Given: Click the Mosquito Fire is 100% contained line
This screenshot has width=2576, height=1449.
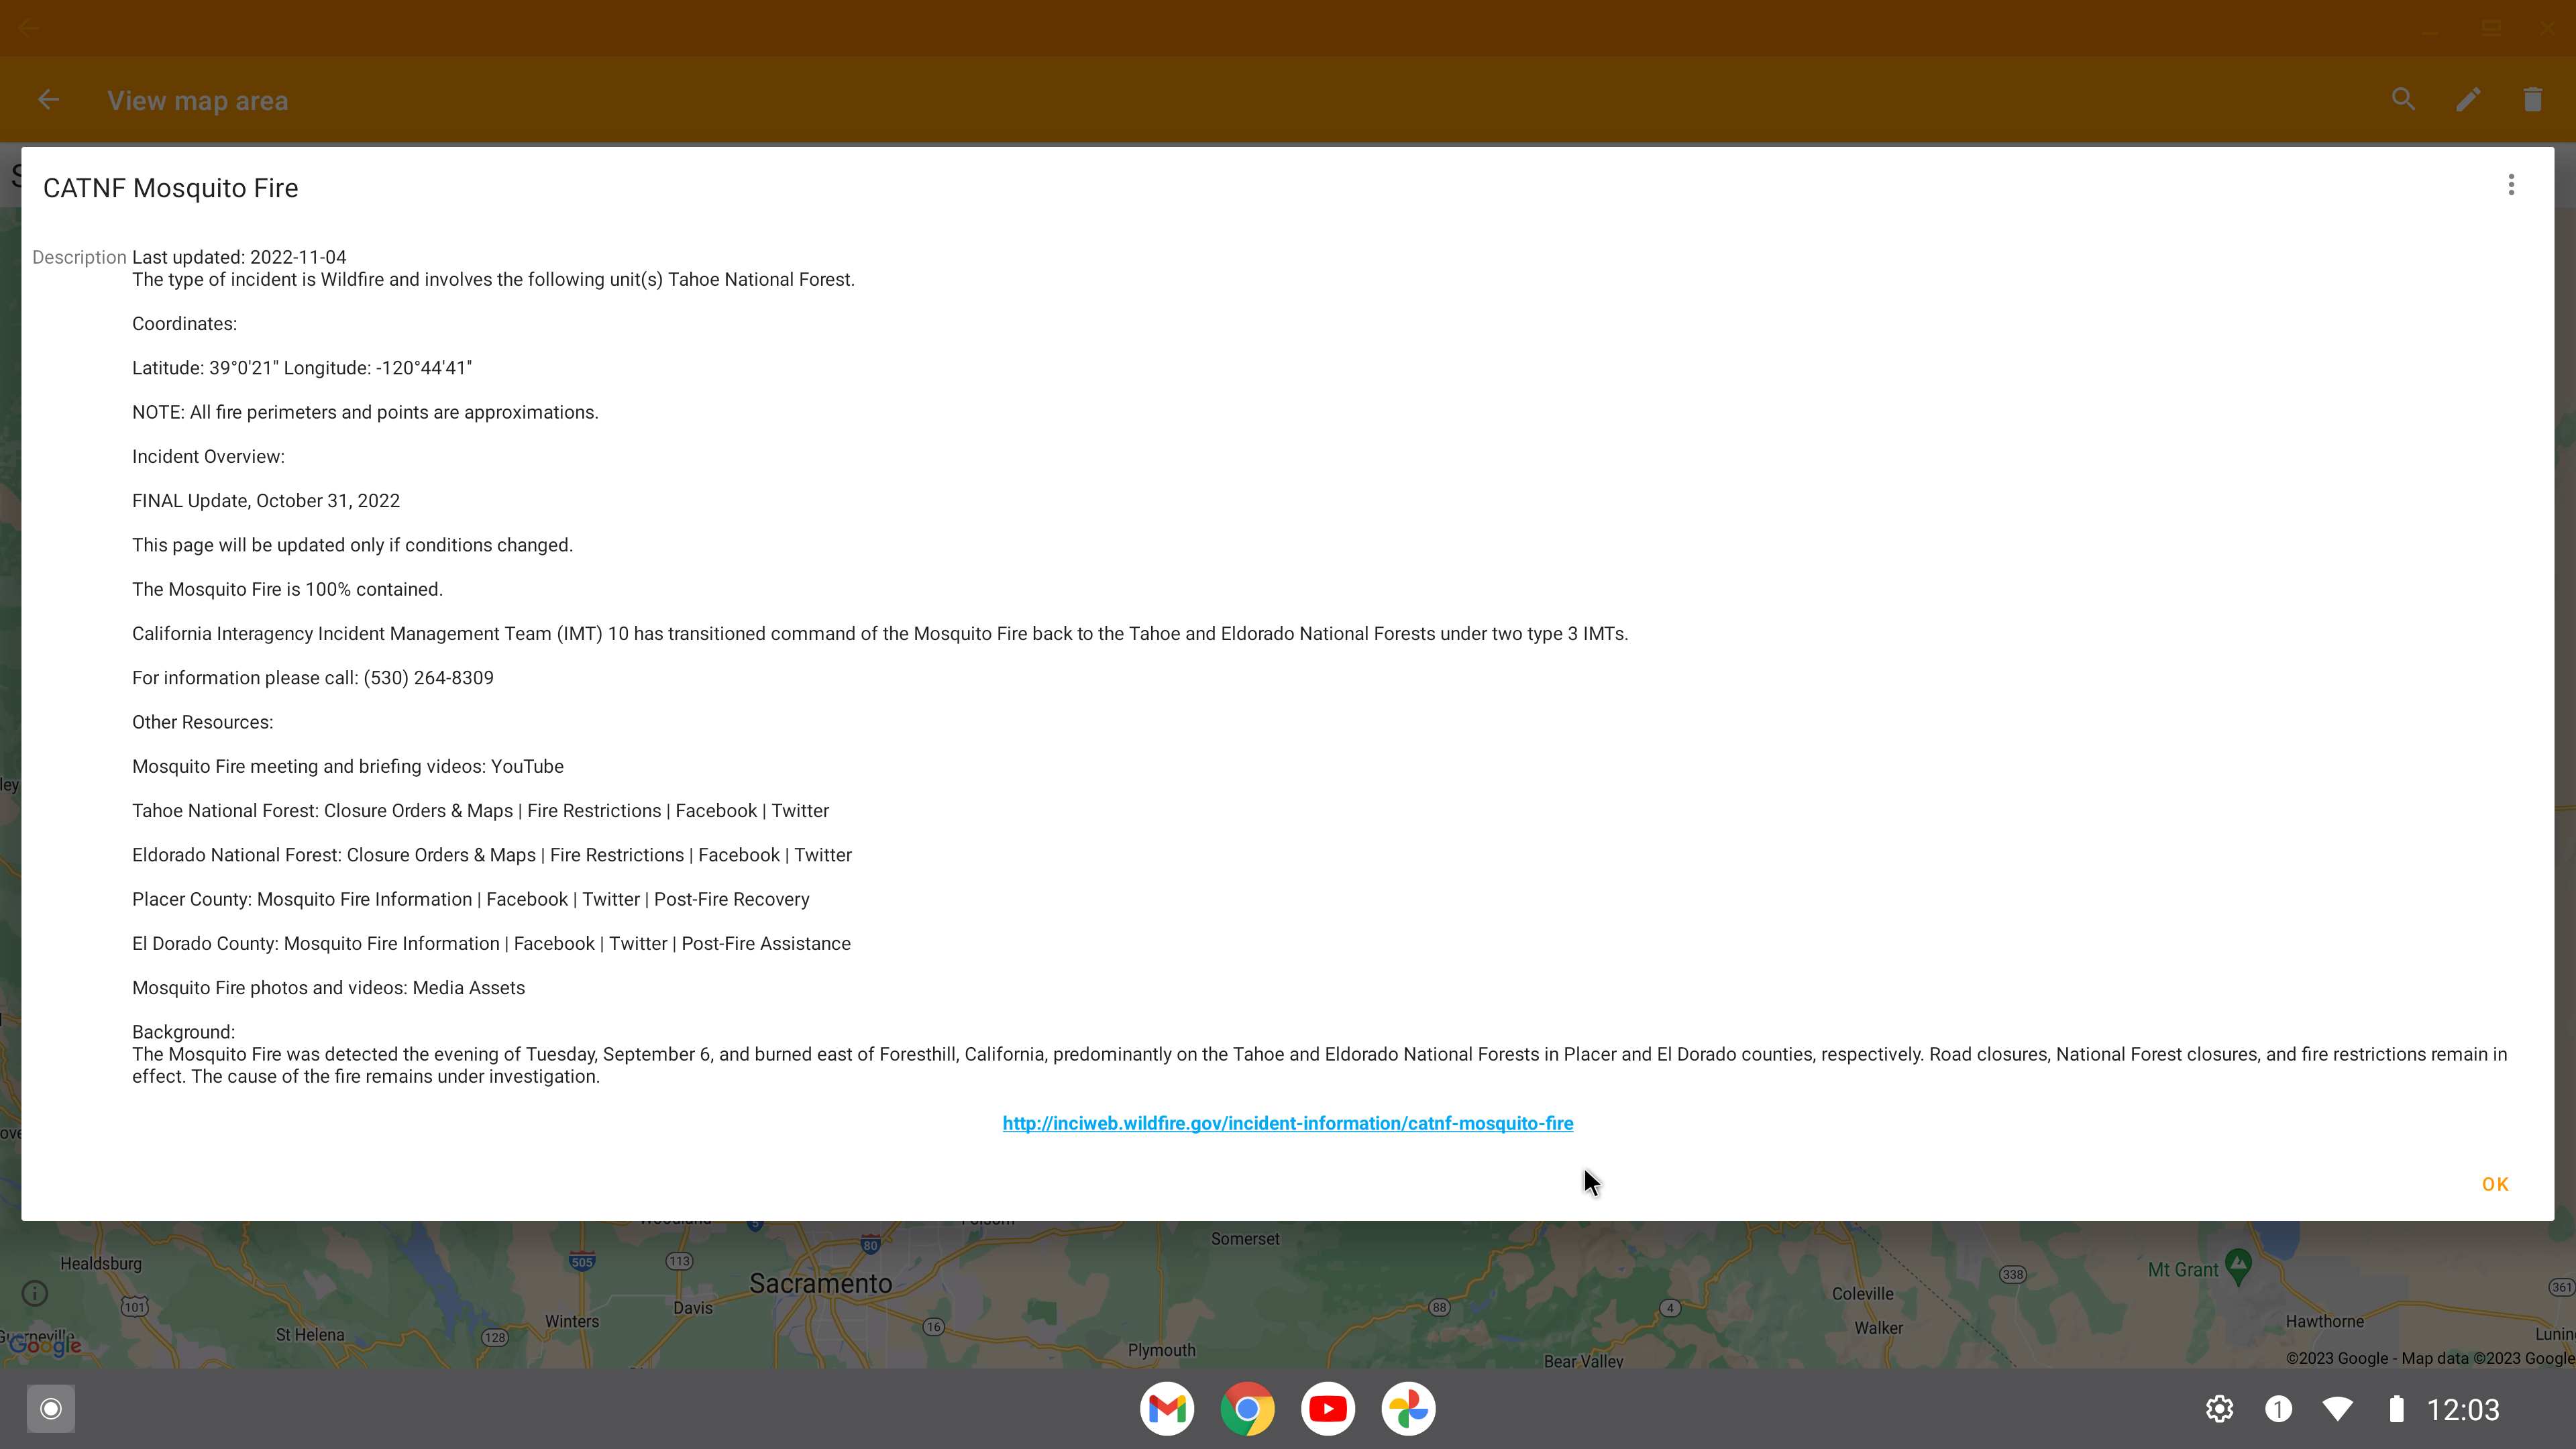Looking at the screenshot, I should click(x=287, y=589).
